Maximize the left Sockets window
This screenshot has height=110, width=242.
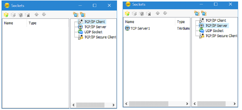(x=94, y=5)
